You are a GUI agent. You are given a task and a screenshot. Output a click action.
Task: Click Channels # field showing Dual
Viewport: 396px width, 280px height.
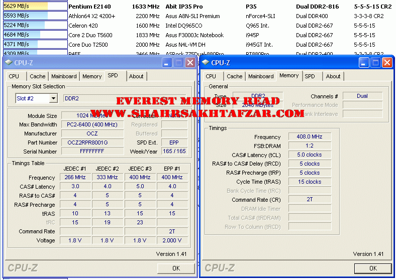(x=362, y=96)
